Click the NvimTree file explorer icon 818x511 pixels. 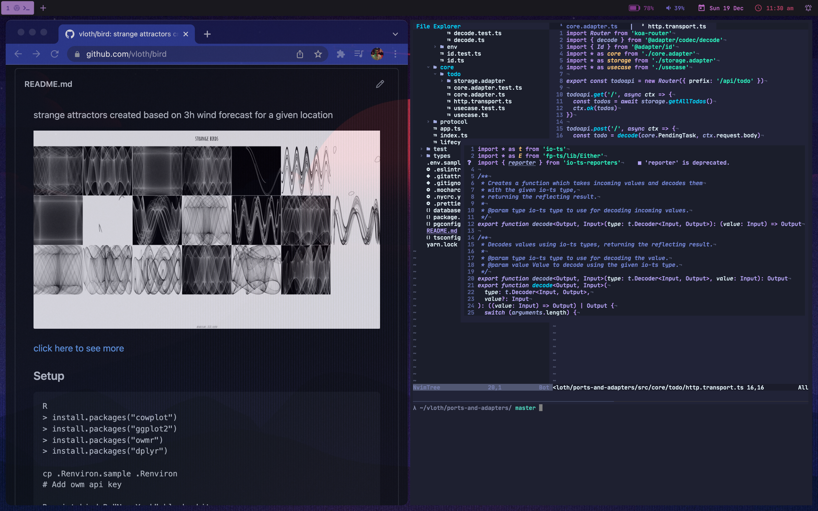(x=438, y=26)
